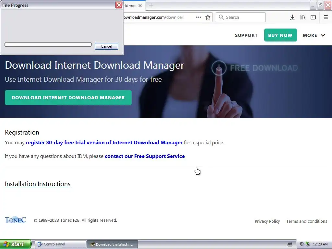
Task: Click the network tray icon beside clock
Action: (308, 244)
